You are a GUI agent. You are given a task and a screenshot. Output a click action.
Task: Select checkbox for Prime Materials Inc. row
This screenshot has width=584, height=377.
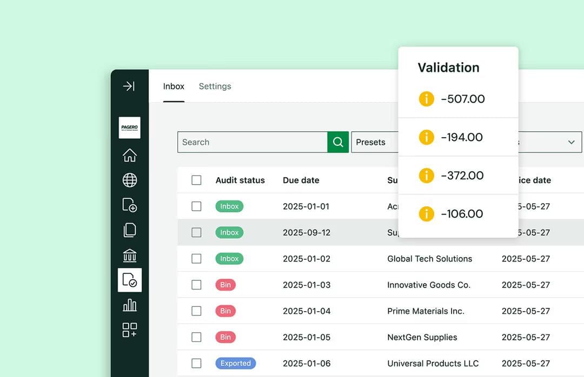point(196,311)
